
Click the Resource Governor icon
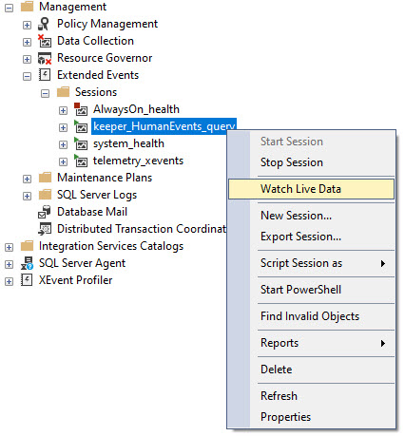coord(45,58)
